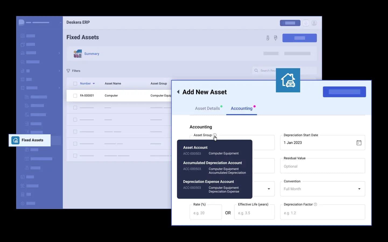
Task: Click the Summary link
Action: [x=92, y=54]
